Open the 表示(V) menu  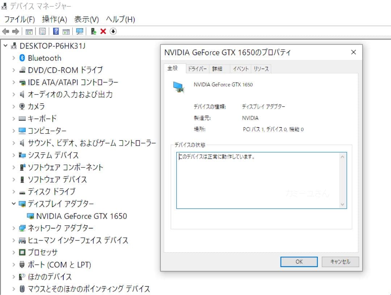click(x=86, y=19)
